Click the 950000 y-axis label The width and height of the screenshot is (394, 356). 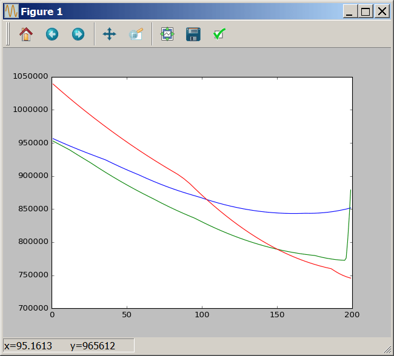(x=33, y=143)
